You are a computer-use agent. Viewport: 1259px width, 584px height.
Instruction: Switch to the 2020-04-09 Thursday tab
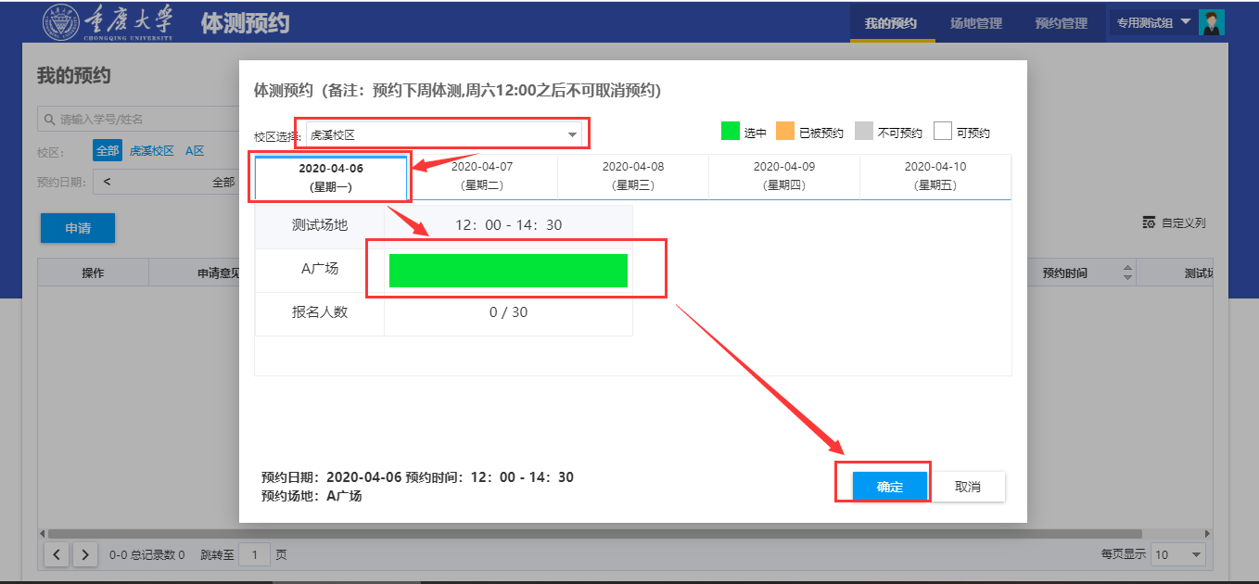(783, 175)
